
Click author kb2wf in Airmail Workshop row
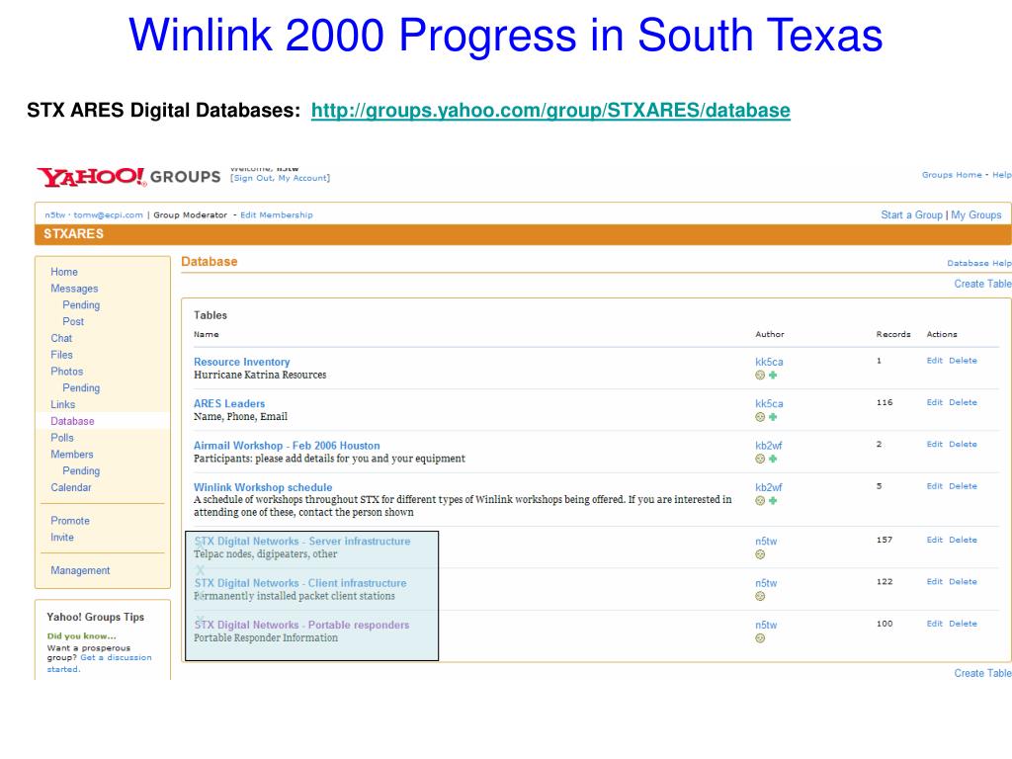coord(768,446)
